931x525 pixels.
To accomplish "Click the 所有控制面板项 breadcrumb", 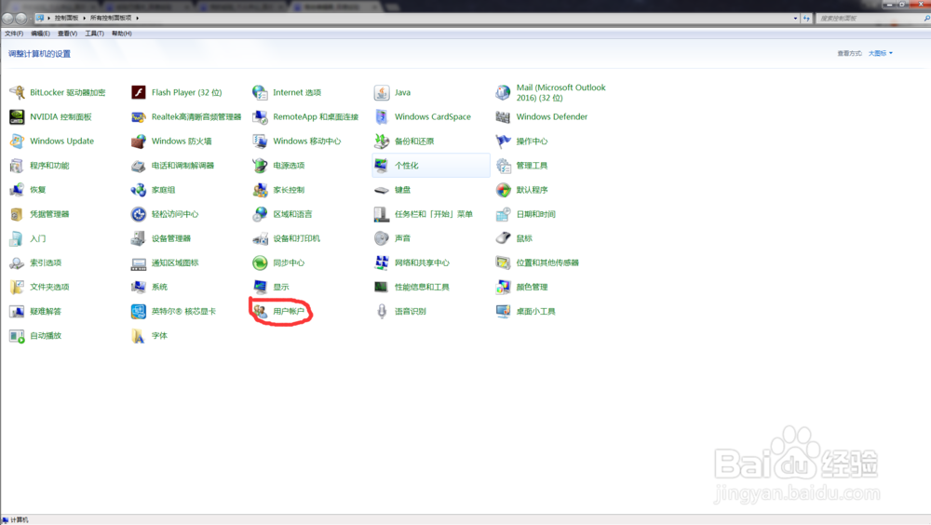I will (111, 18).
